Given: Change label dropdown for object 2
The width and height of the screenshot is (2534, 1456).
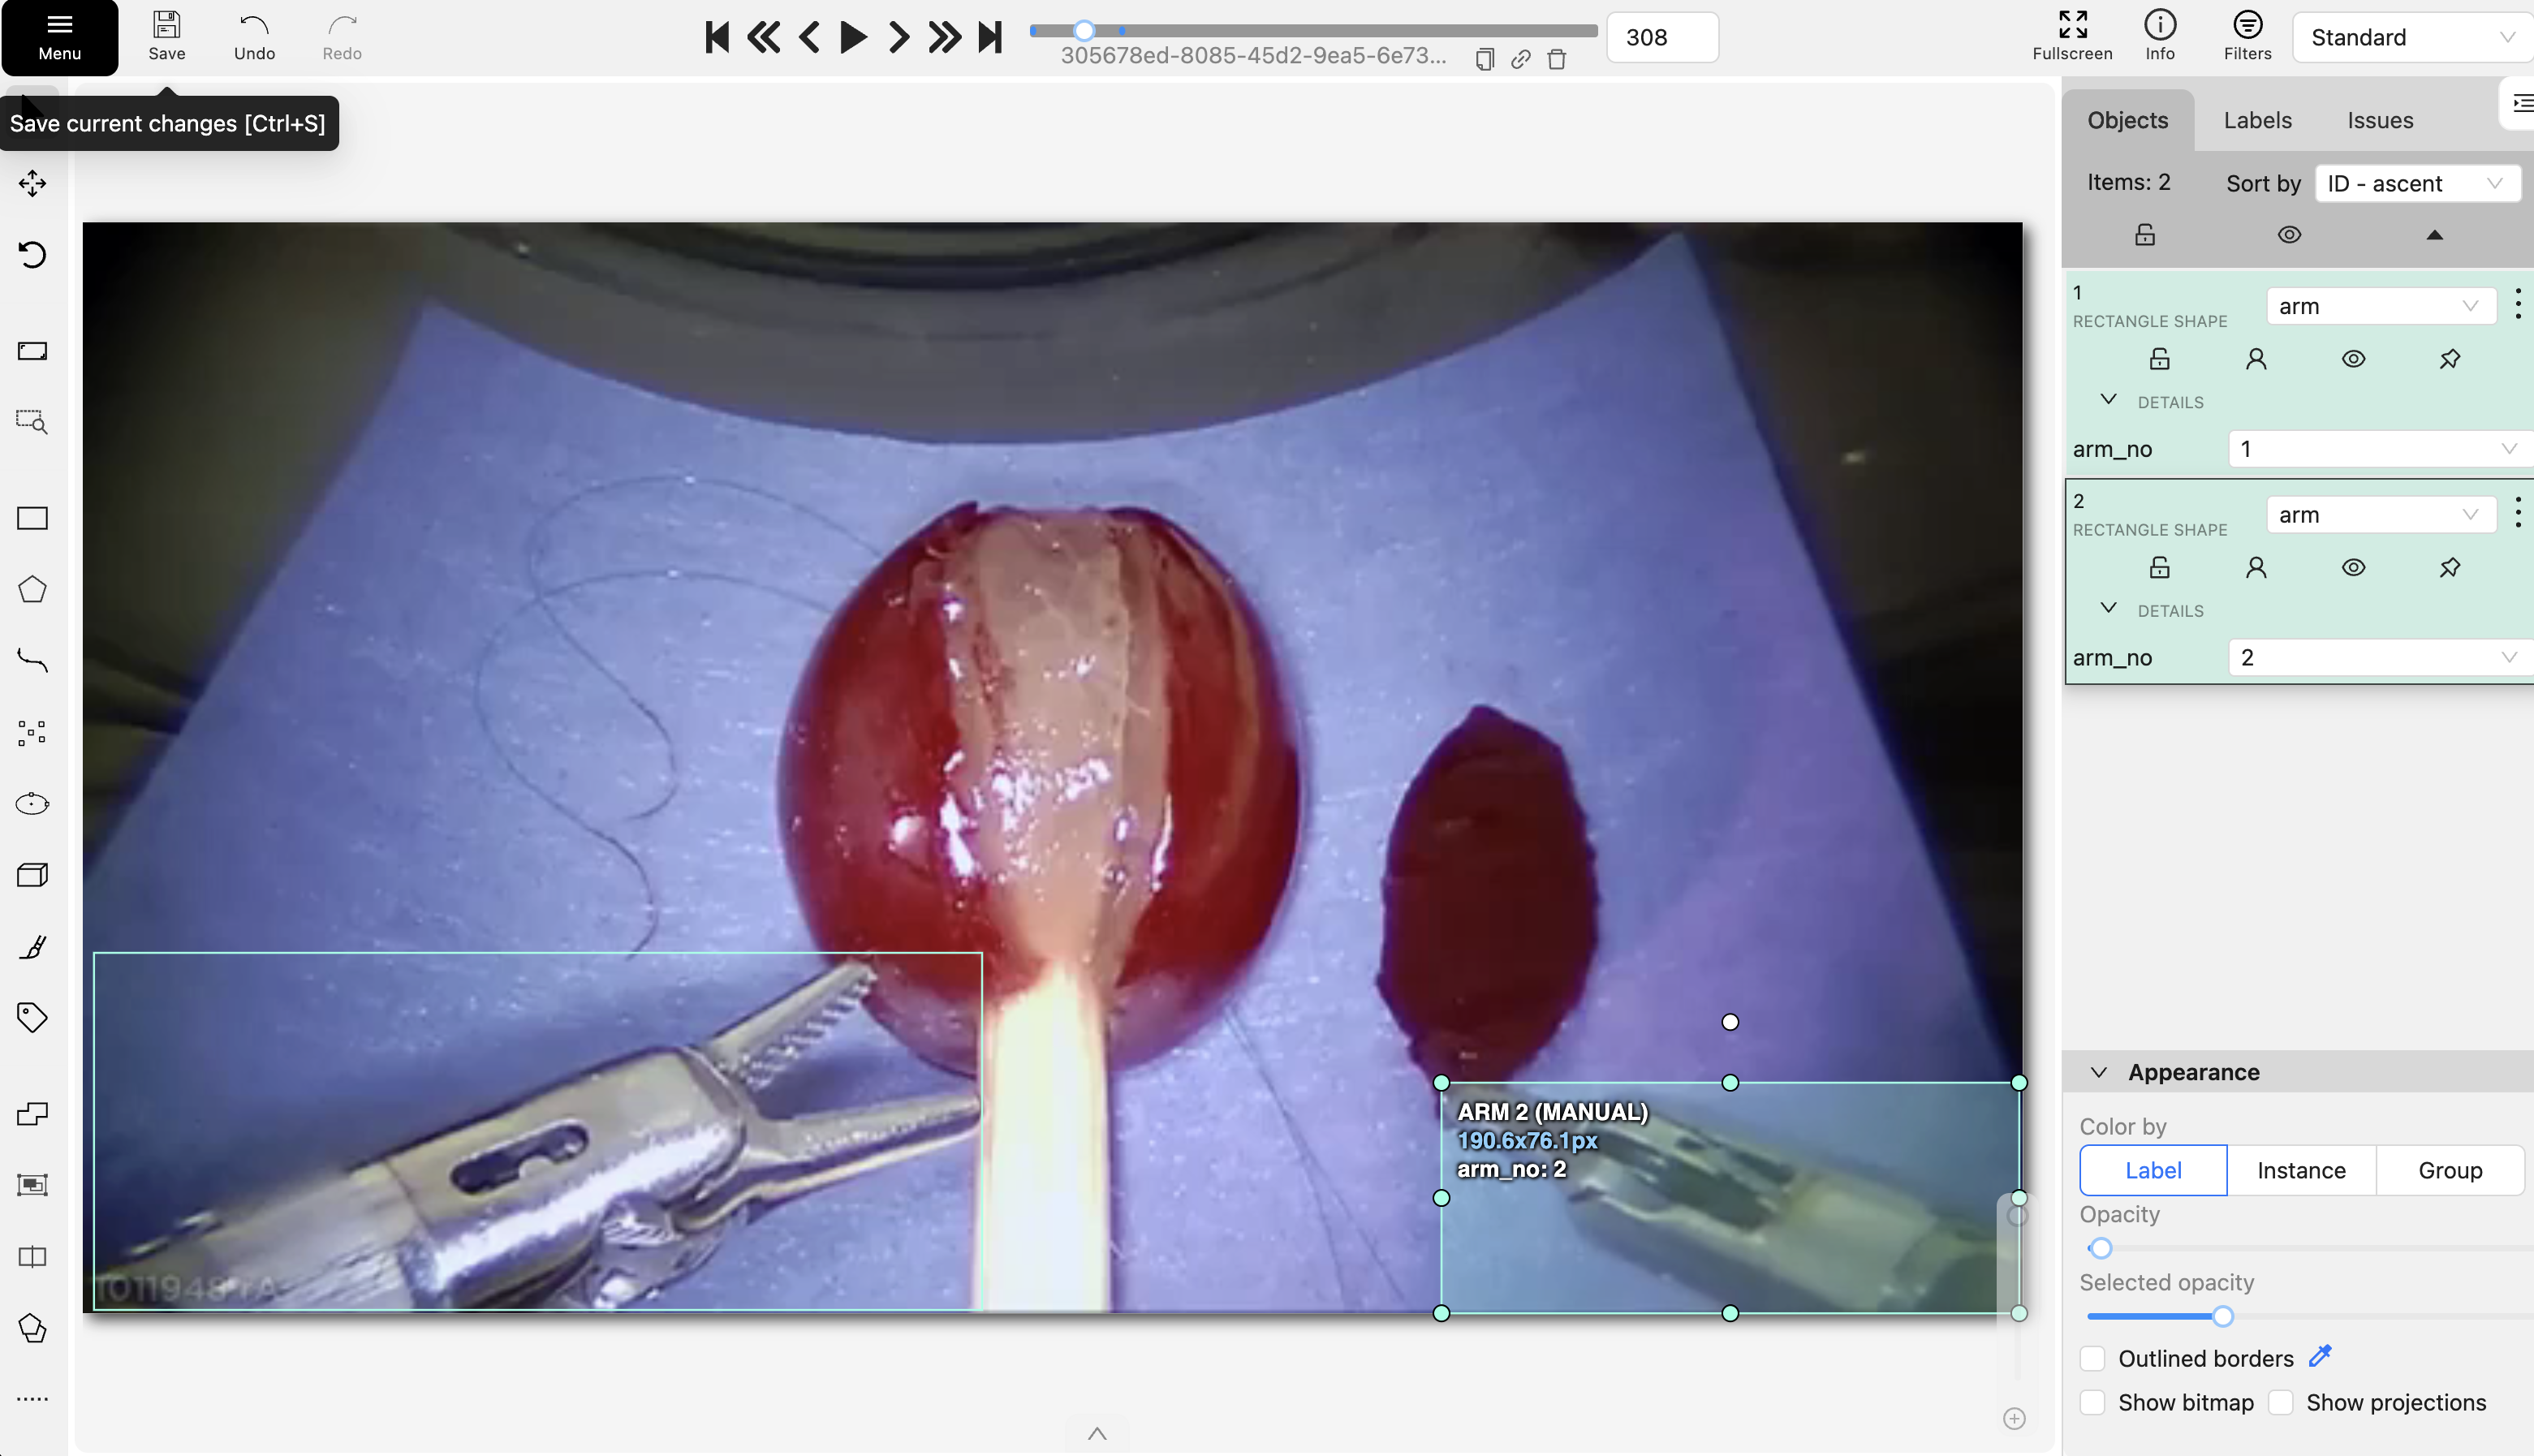Looking at the screenshot, I should click(2379, 515).
